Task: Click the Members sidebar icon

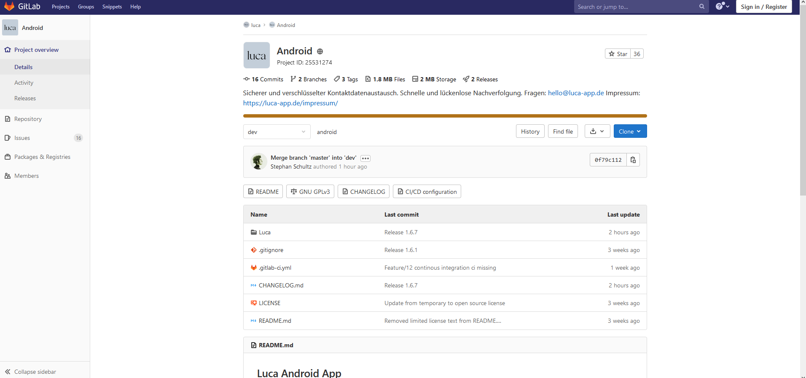Action: tap(8, 176)
